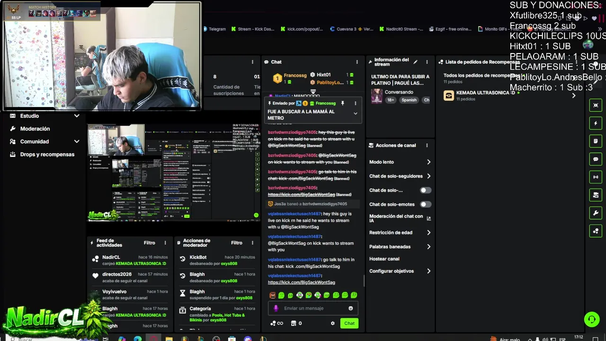The height and width of the screenshot is (341, 606).
Task: Click the Voyivuelvo activity feed entry
Action: tap(130, 295)
